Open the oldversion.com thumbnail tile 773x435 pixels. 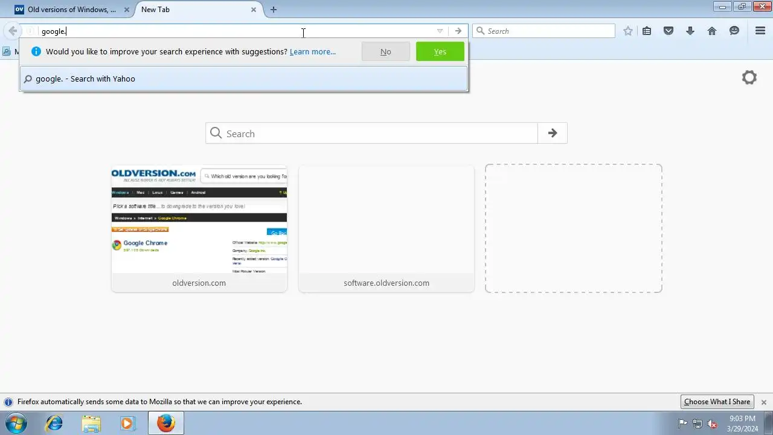click(199, 228)
